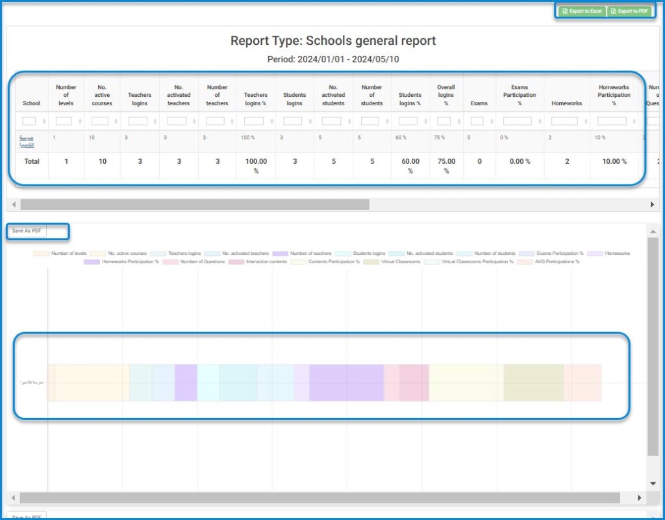The width and height of the screenshot is (665, 520).
Task: Select the purple Number of teachers bar segment
Action: (x=186, y=382)
